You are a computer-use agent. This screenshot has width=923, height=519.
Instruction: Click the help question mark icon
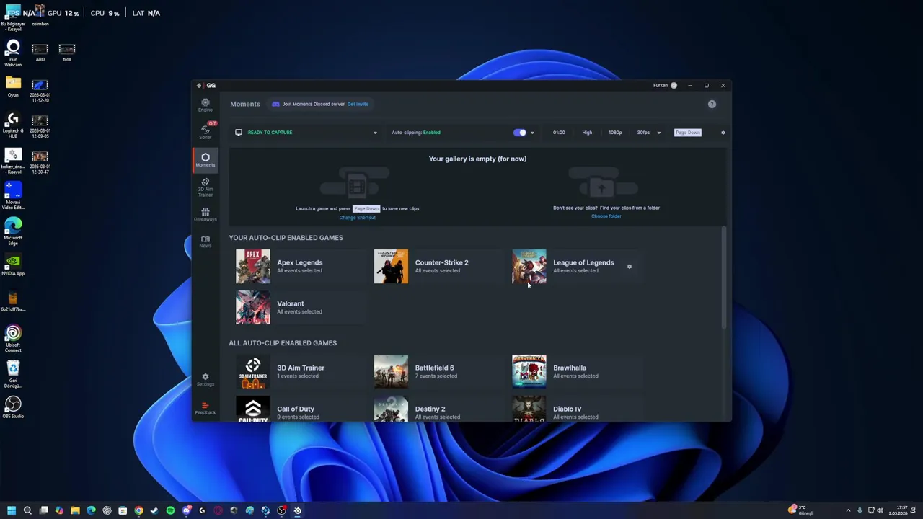(x=712, y=104)
